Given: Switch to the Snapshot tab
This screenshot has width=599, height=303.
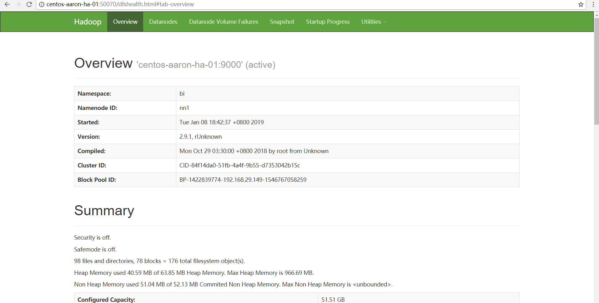Looking at the screenshot, I should point(282,22).
